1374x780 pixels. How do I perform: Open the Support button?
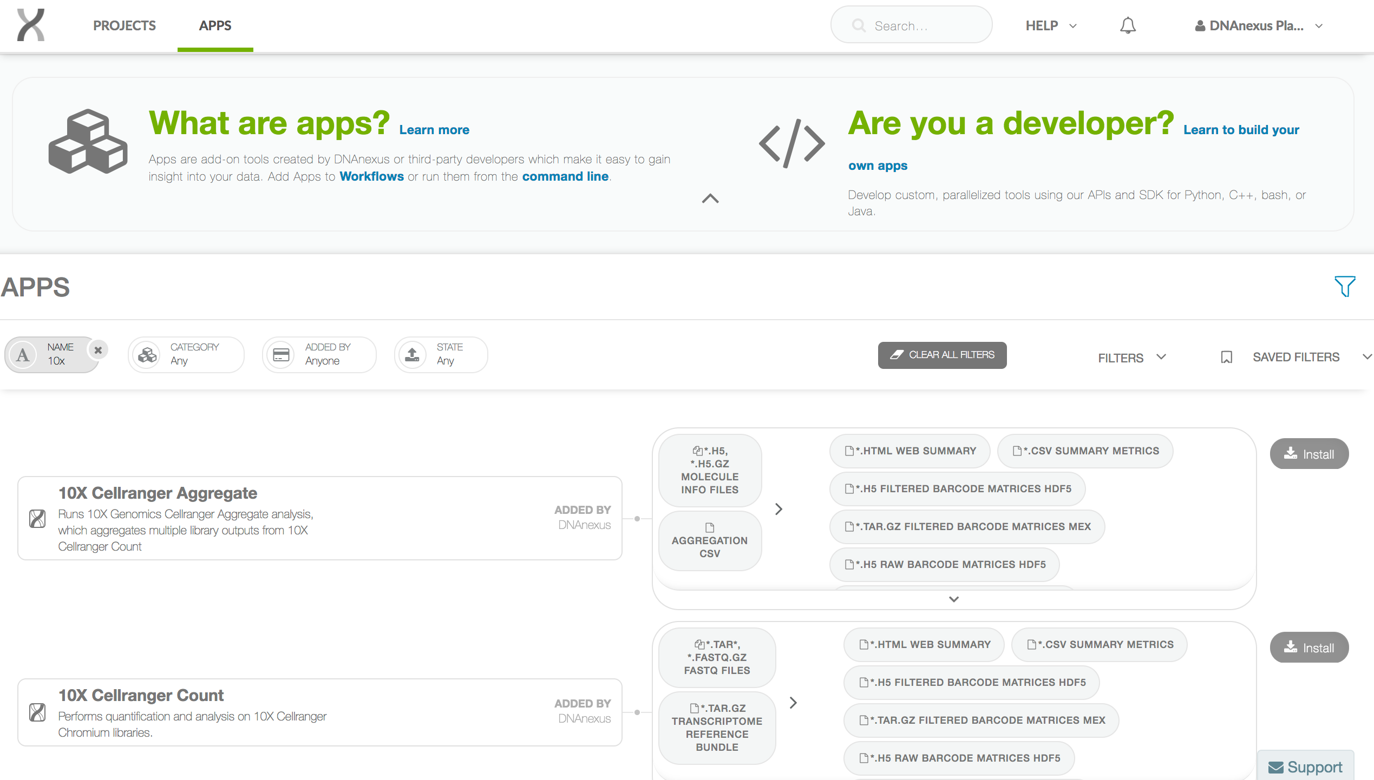1305,766
